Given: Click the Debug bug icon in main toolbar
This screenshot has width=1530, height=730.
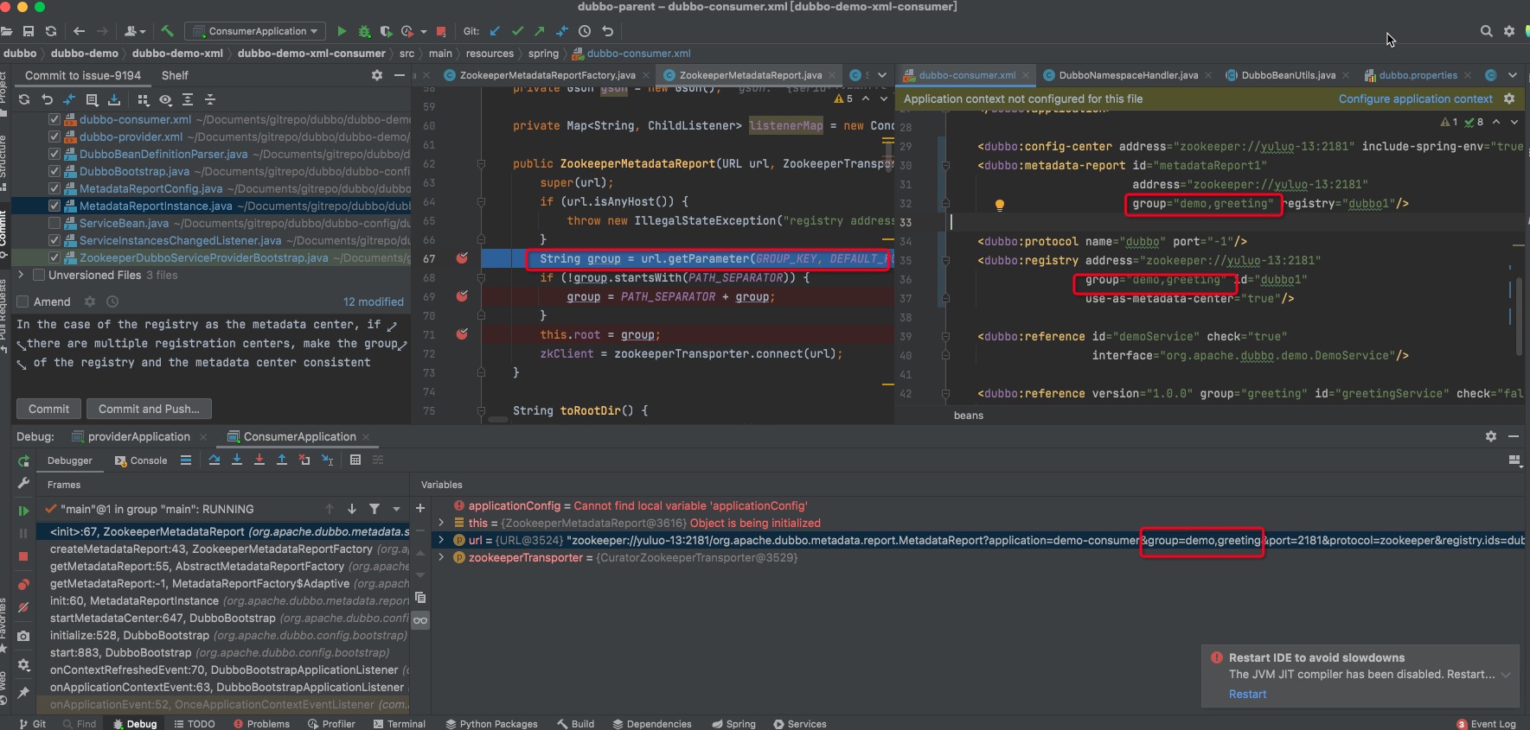Looking at the screenshot, I should pyautogui.click(x=364, y=31).
